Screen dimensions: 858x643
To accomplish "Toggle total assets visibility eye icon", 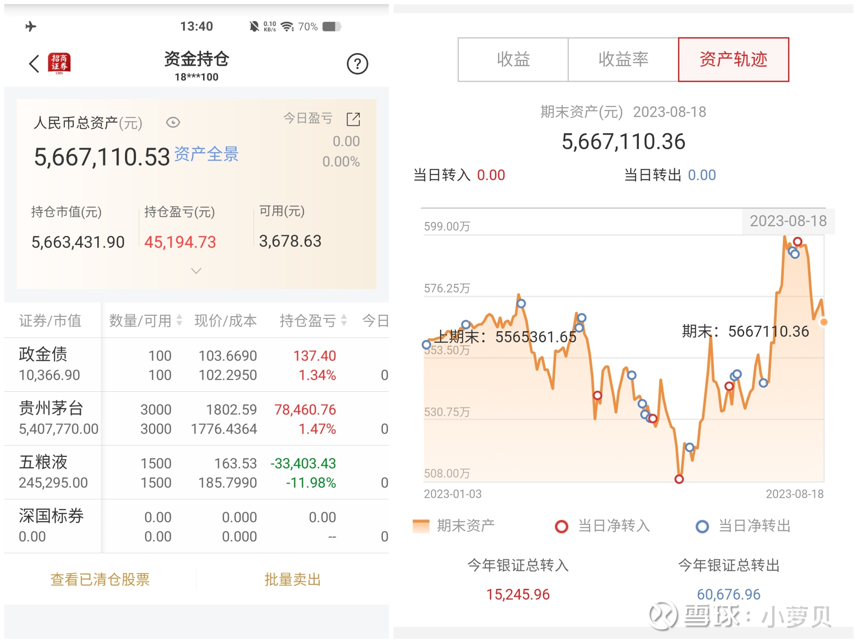I will [173, 123].
